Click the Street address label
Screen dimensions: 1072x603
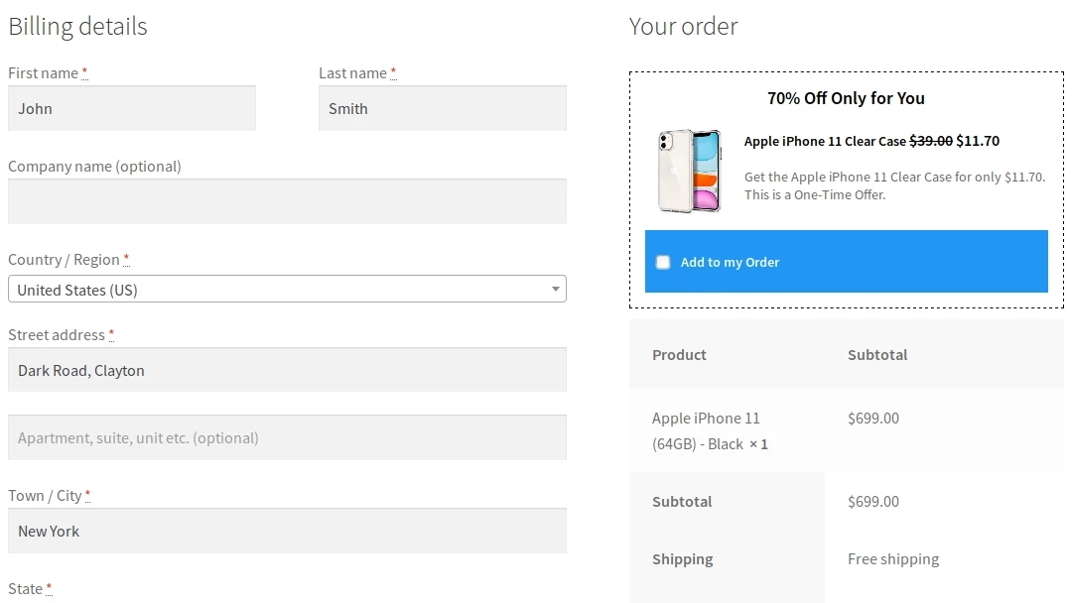[x=57, y=334]
